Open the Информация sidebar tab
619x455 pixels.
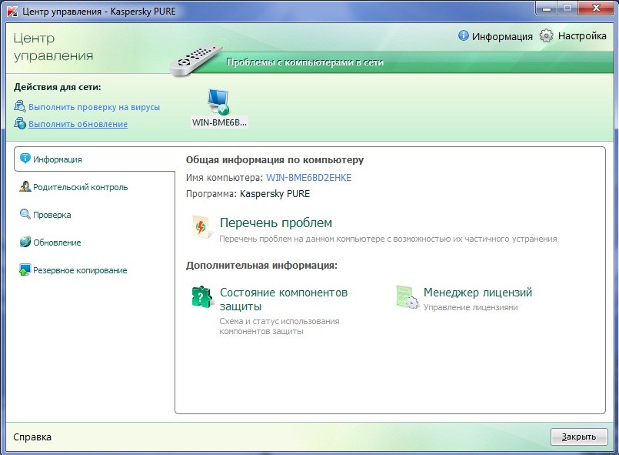pos(95,159)
